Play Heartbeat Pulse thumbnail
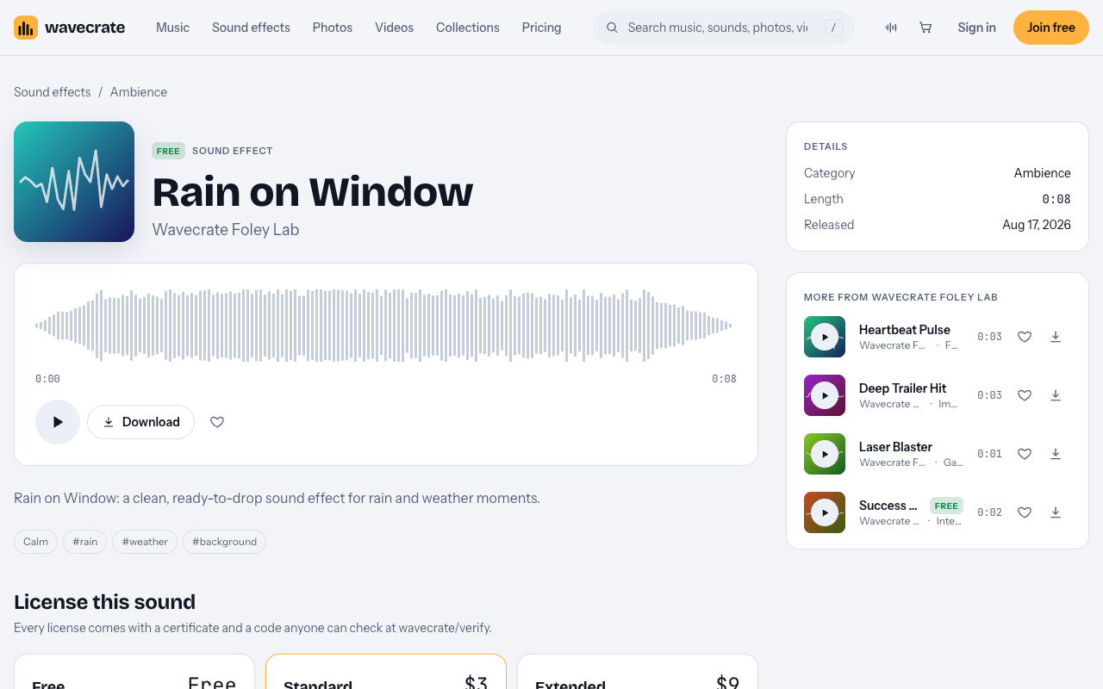Screen dimensions: 1103x689 point(825,337)
